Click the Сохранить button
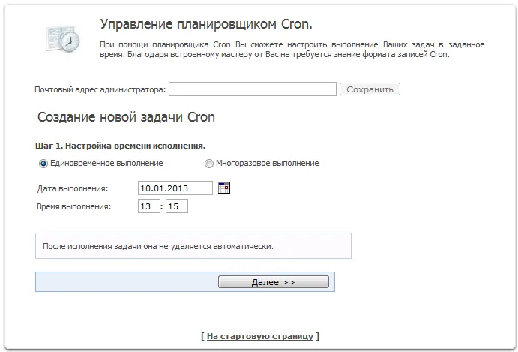Viewport: 518px width, 352px height. (370, 89)
